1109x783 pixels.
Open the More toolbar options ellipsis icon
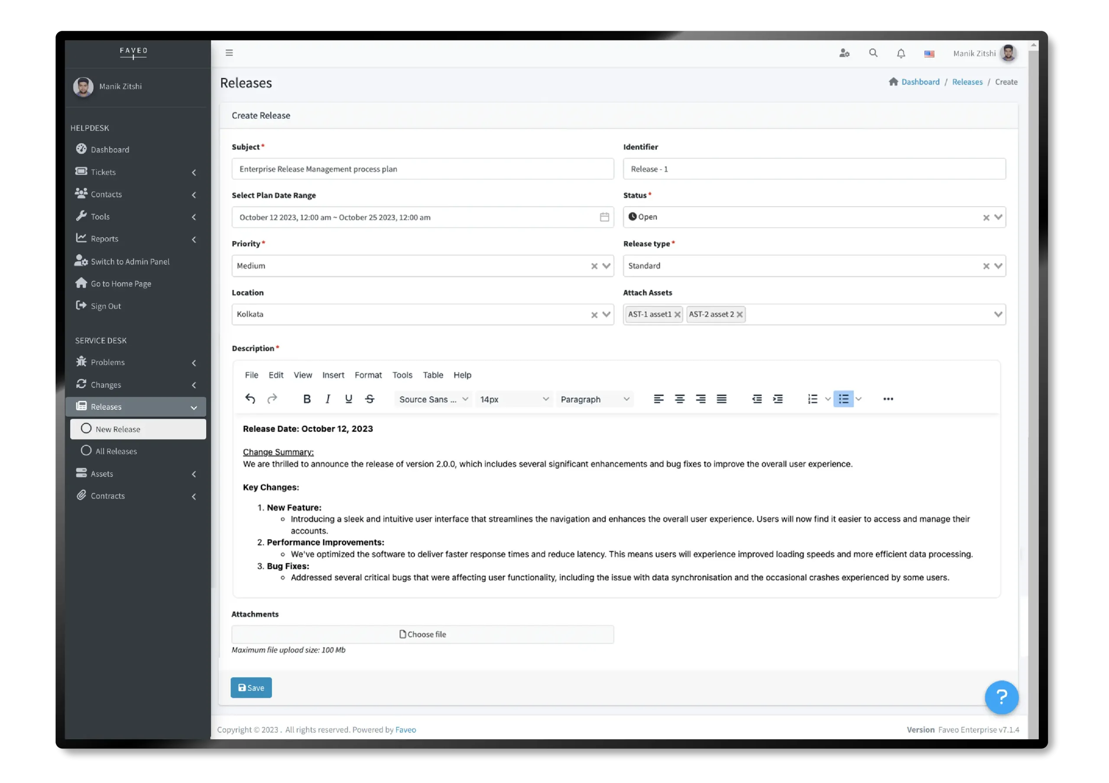(888, 399)
